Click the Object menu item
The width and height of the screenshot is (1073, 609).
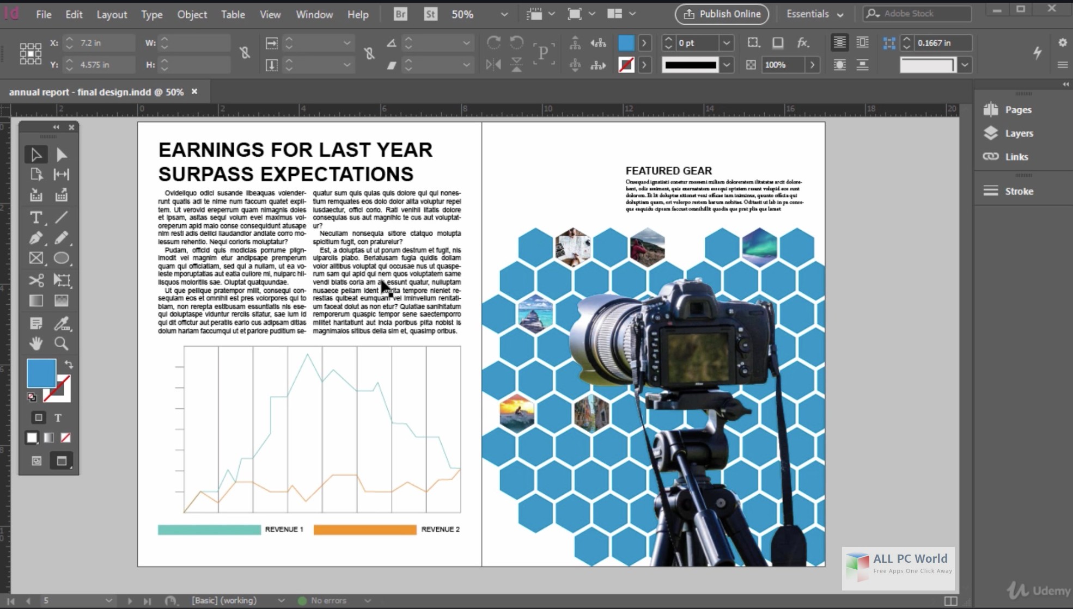pyautogui.click(x=191, y=14)
